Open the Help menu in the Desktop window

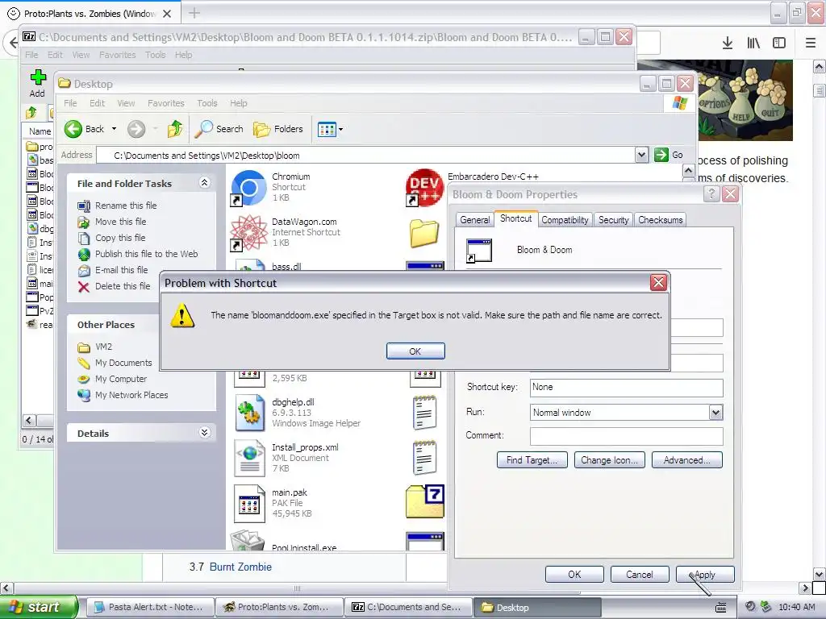coord(238,103)
